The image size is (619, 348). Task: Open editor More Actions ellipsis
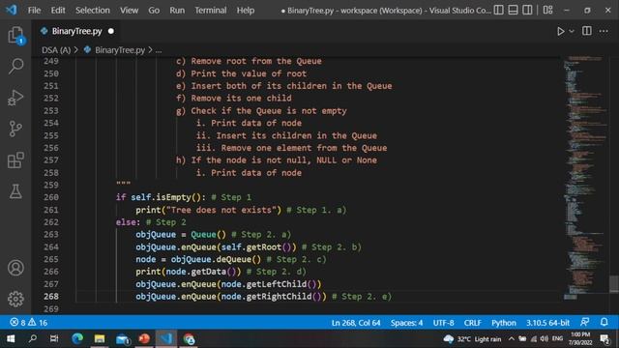coord(604,31)
